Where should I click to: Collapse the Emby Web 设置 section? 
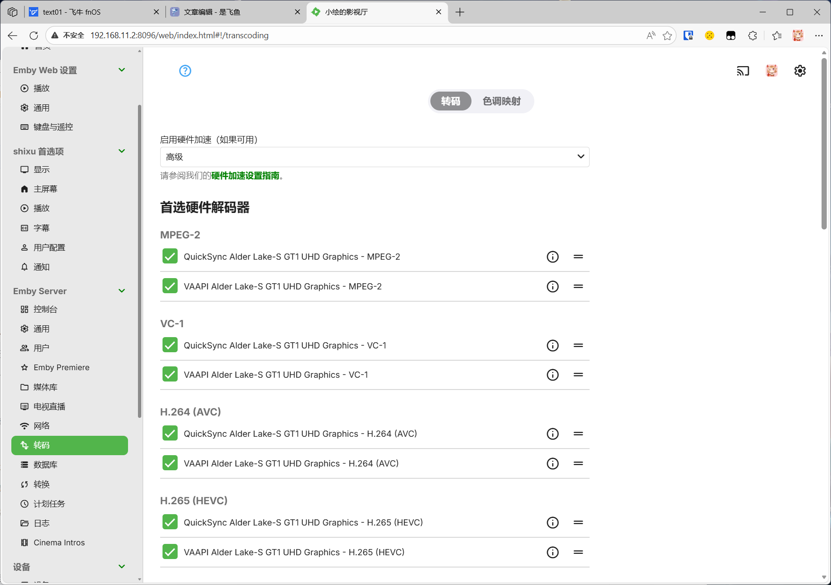point(121,70)
